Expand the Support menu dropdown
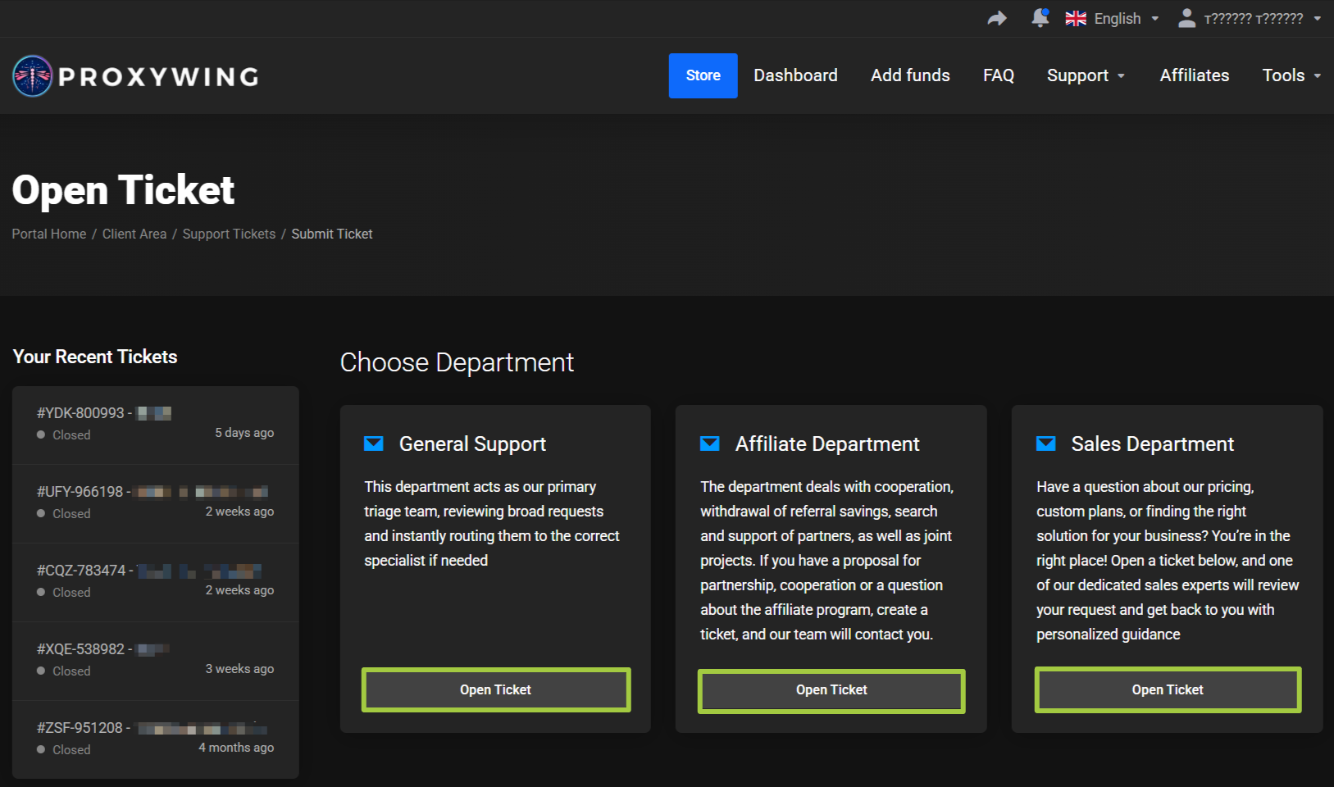The image size is (1334, 787). point(1086,75)
